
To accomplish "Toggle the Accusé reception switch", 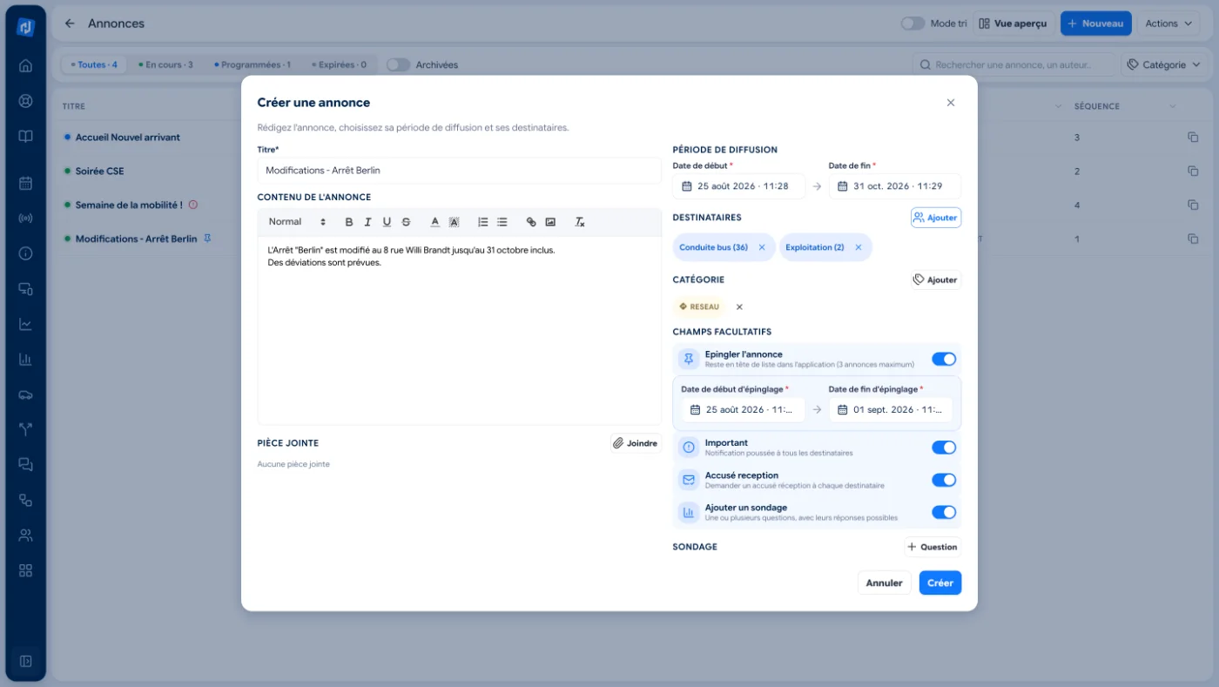I will pyautogui.click(x=944, y=480).
